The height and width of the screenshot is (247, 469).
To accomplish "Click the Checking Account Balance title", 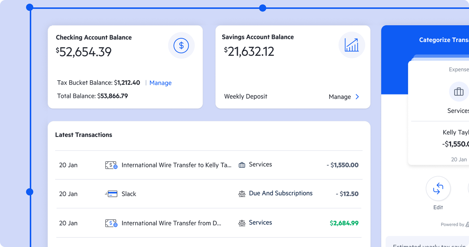I will pyautogui.click(x=94, y=38).
